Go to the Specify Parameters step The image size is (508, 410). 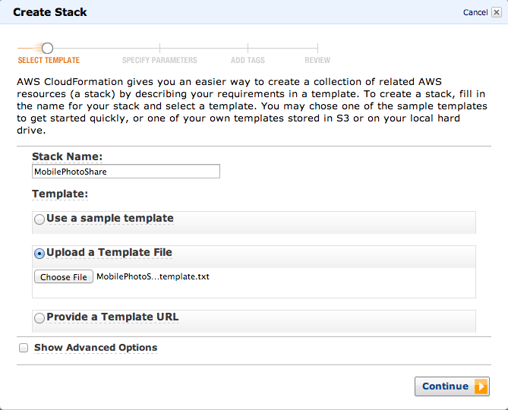point(159,60)
